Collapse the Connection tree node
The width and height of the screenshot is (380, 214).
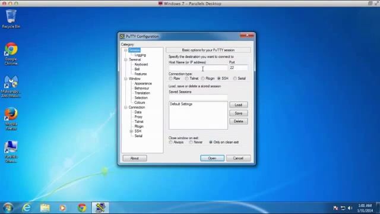click(125, 107)
